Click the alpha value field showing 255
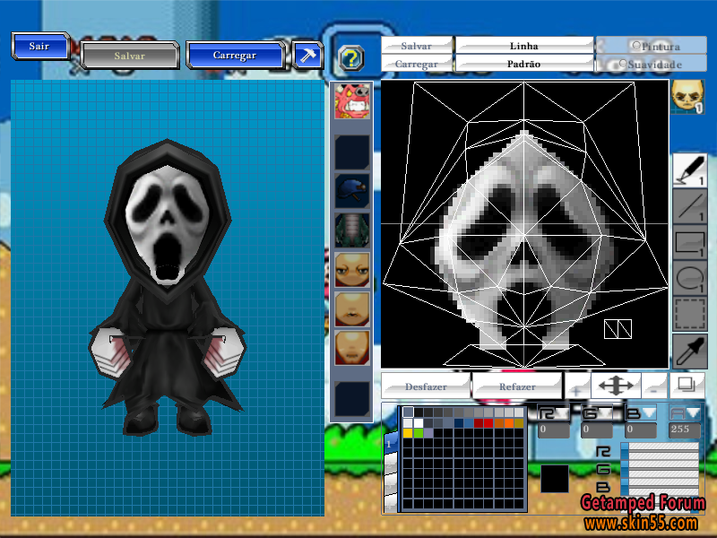 point(685,430)
